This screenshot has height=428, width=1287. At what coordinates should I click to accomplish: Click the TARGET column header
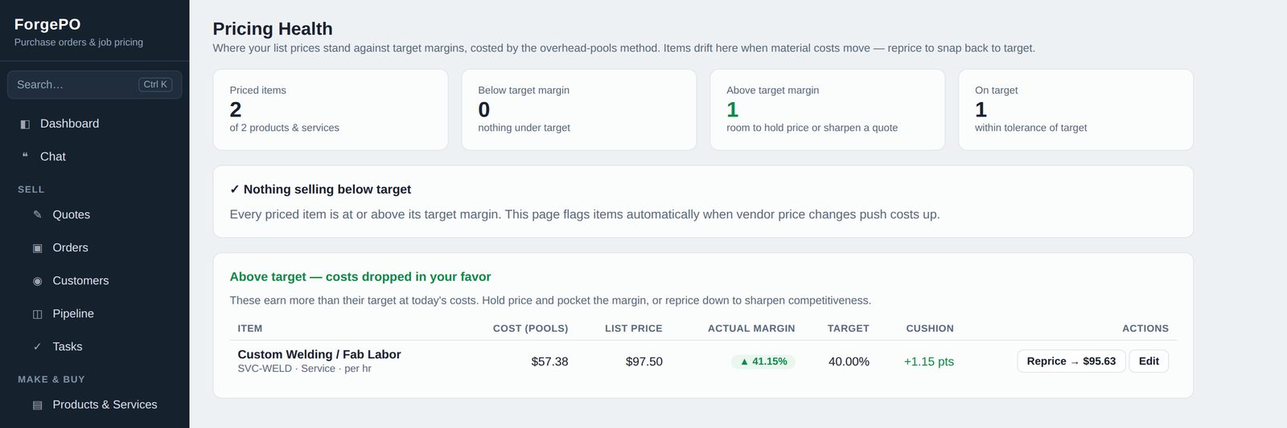pos(849,328)
